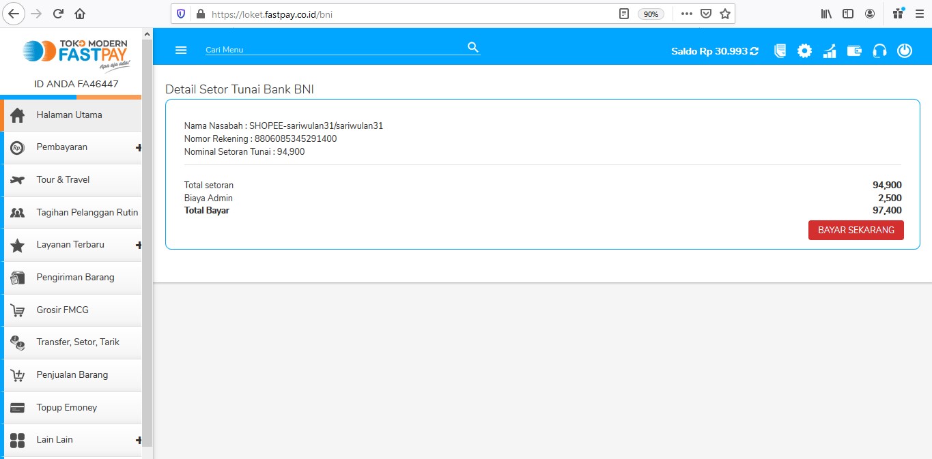
Task: Open Halaman Utama menu item
Action: tap(71, 115)
